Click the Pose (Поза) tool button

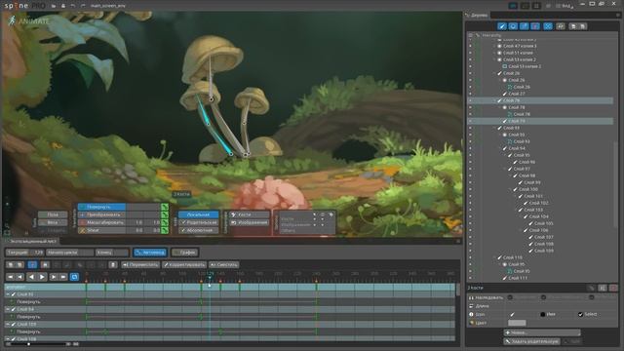(53, 214)
